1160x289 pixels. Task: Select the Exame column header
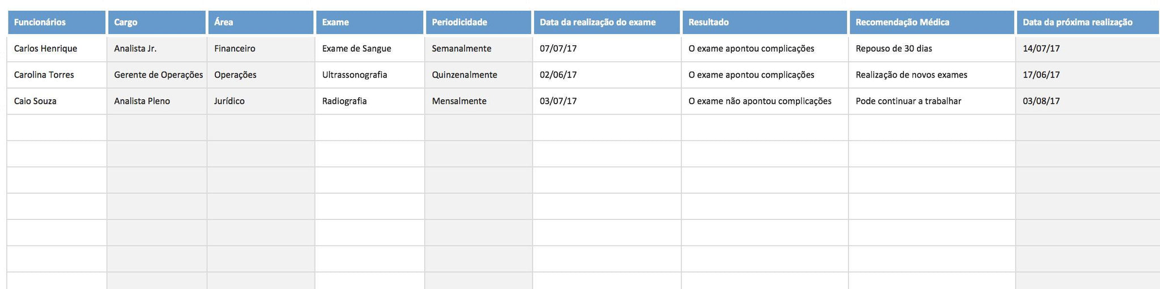point(369,23)
